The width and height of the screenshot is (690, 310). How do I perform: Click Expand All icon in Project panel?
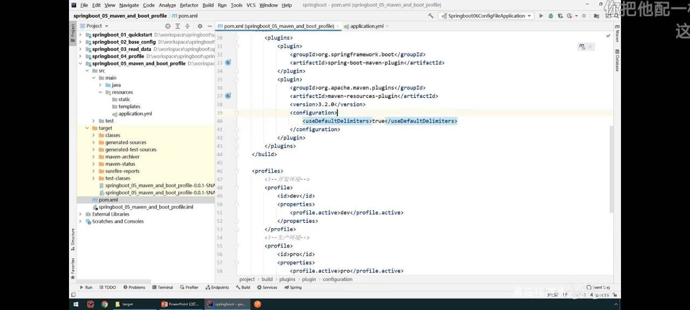coord(177,26)
